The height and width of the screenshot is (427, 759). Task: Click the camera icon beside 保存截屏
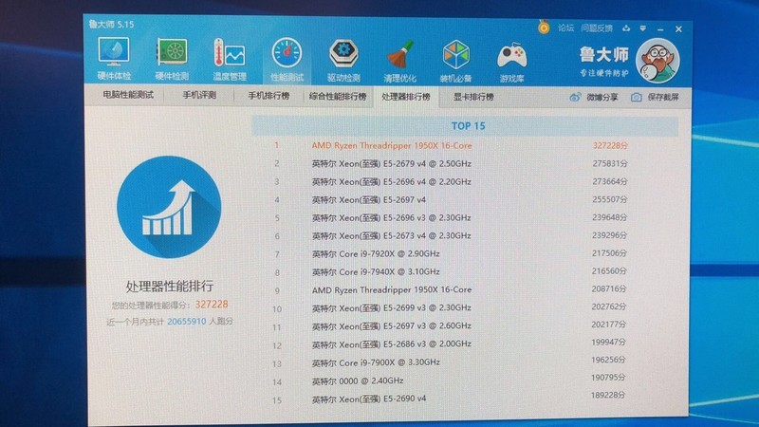coord(636,98)
